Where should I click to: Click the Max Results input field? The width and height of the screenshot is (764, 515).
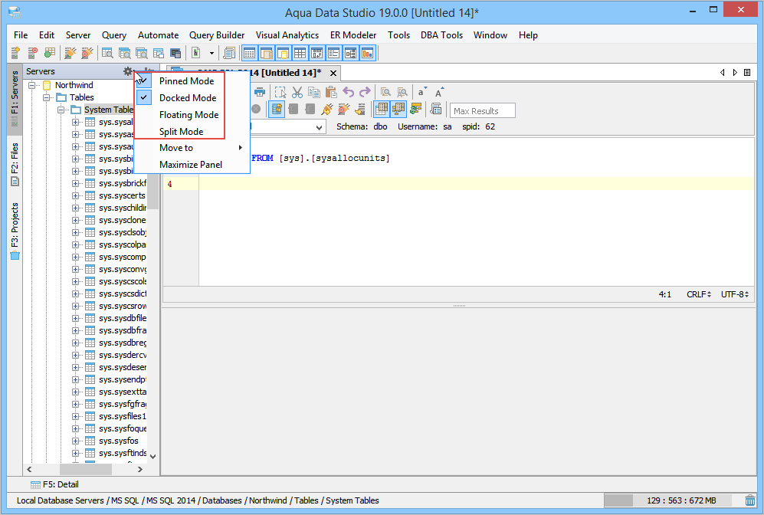(x=482, y=110)
